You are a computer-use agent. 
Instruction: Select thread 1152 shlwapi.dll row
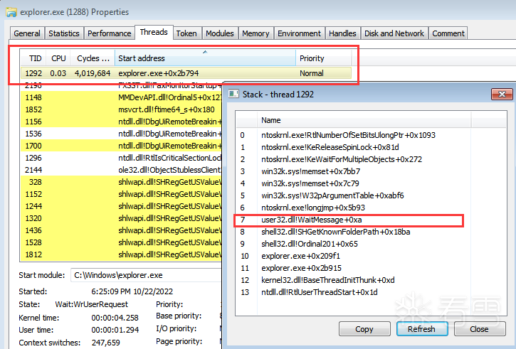click(121, 194)
